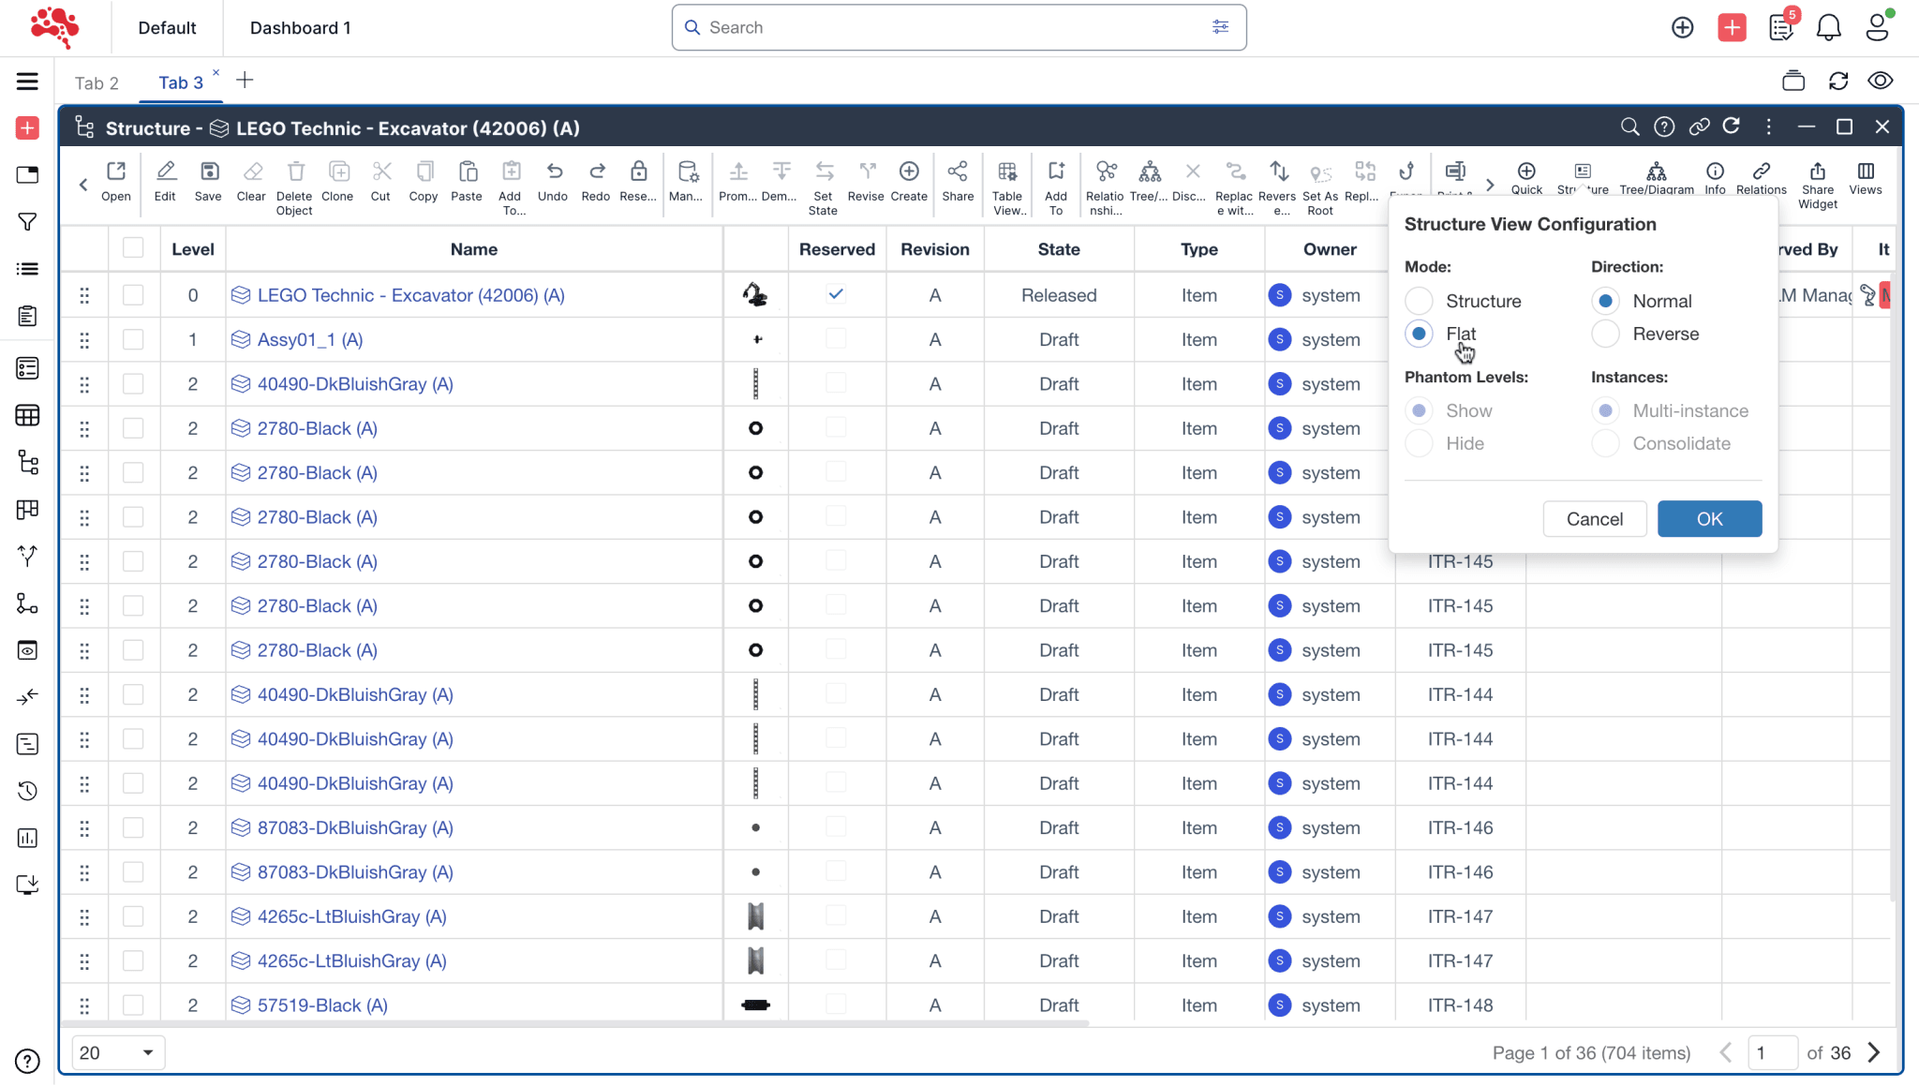The image size is (1919, 1086).
Task: Go to next page arrow
Action: (x=1874, y=1052)
